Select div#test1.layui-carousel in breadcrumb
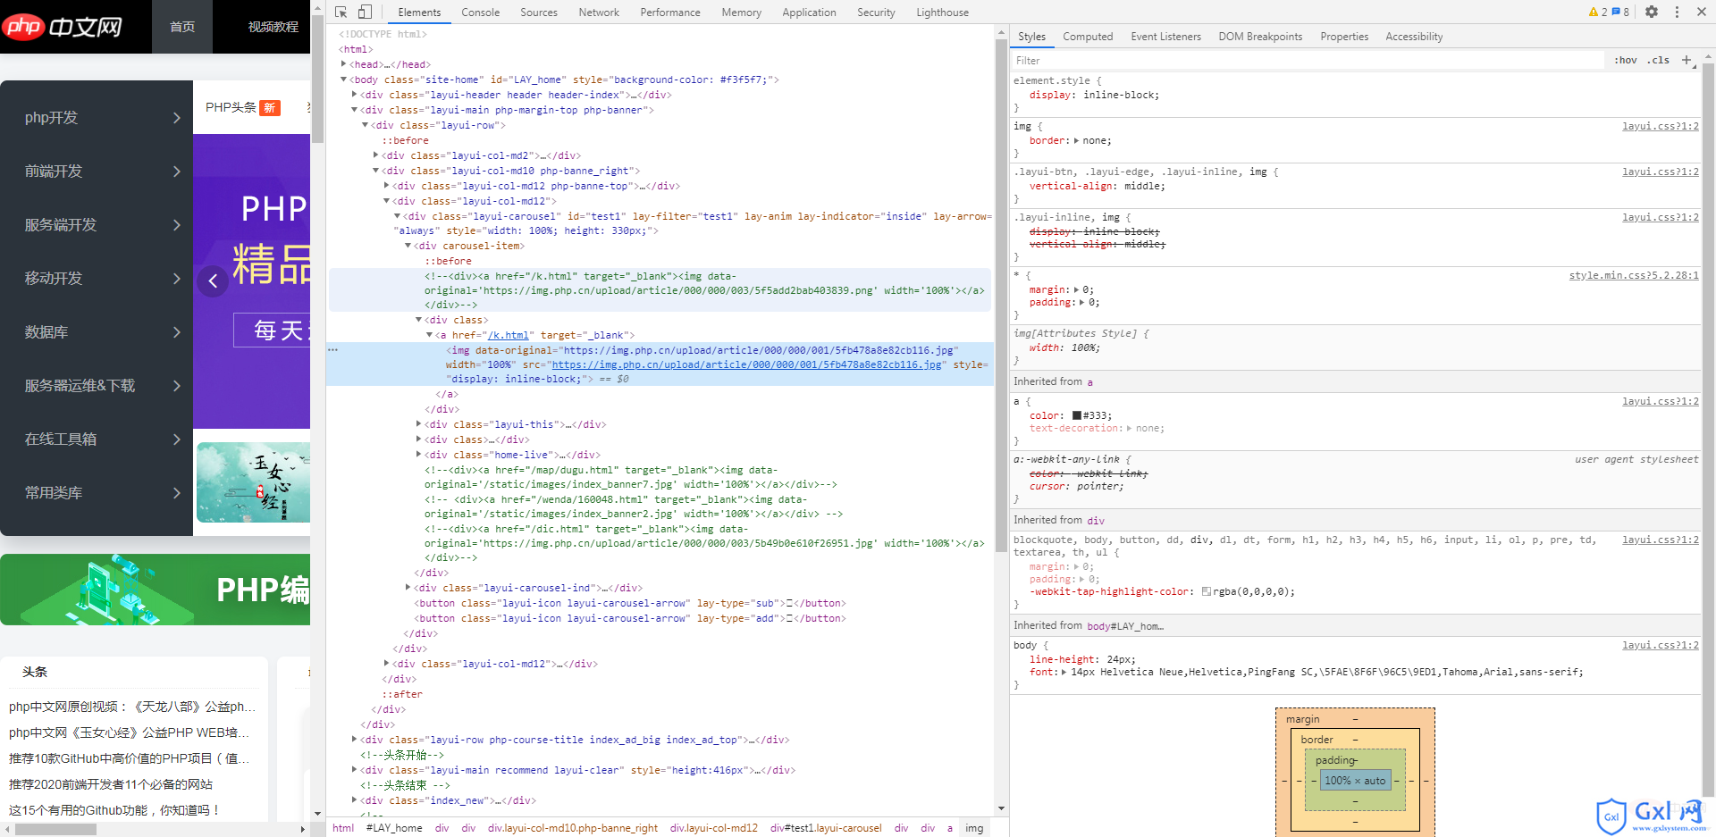 pyautogui.click(x=826, y=828)
